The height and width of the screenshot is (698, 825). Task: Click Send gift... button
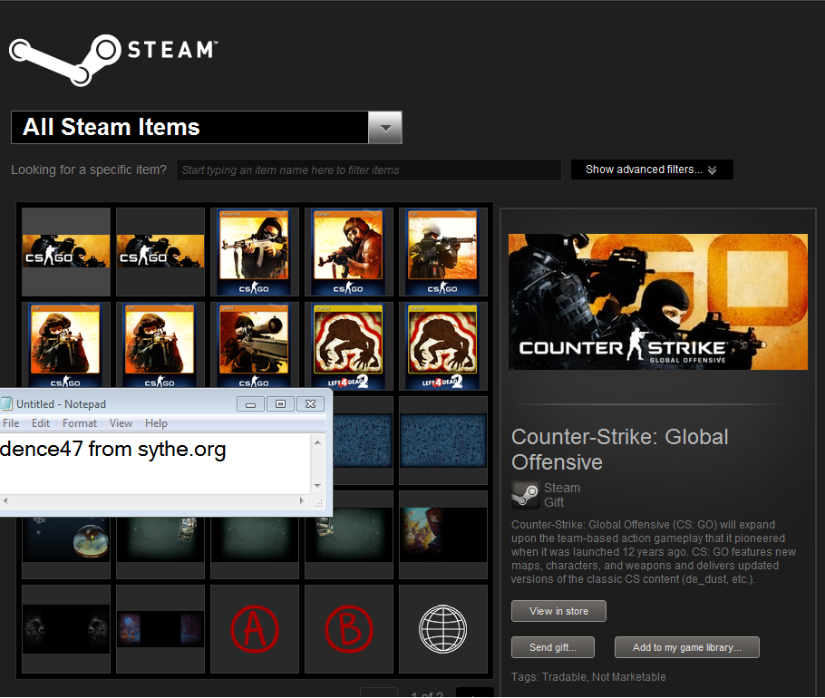click(552, 647)
